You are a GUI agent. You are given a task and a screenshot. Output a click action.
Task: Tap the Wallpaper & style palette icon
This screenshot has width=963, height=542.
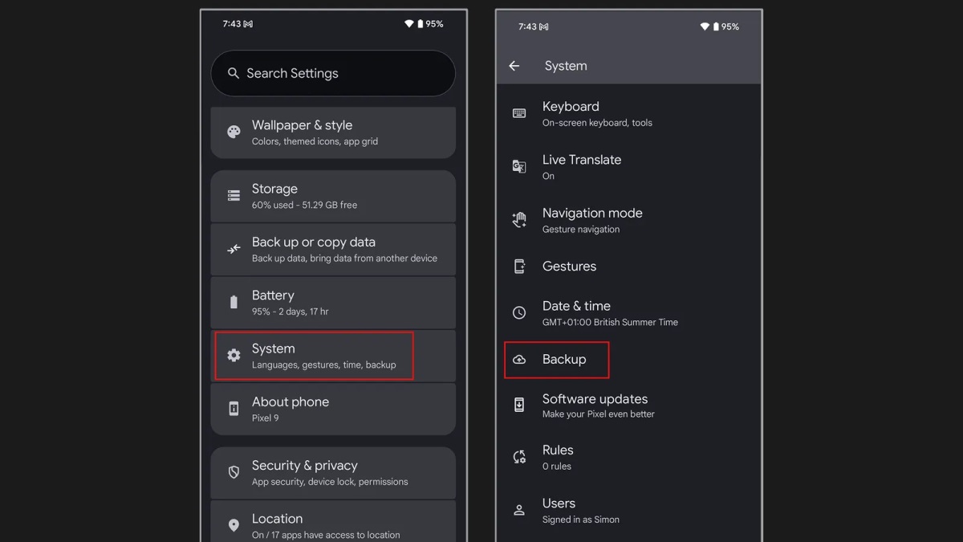tap(234, 132)
